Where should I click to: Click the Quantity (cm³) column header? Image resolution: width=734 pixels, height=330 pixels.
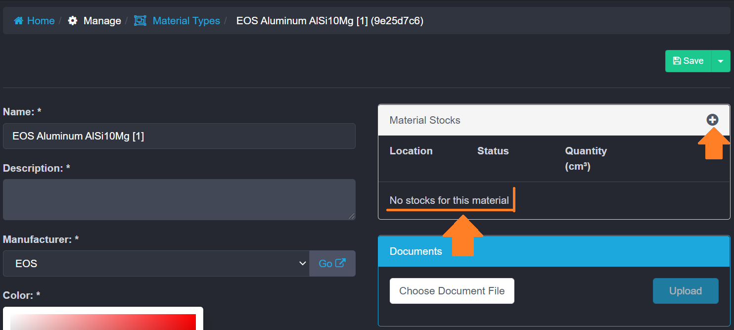586,158
